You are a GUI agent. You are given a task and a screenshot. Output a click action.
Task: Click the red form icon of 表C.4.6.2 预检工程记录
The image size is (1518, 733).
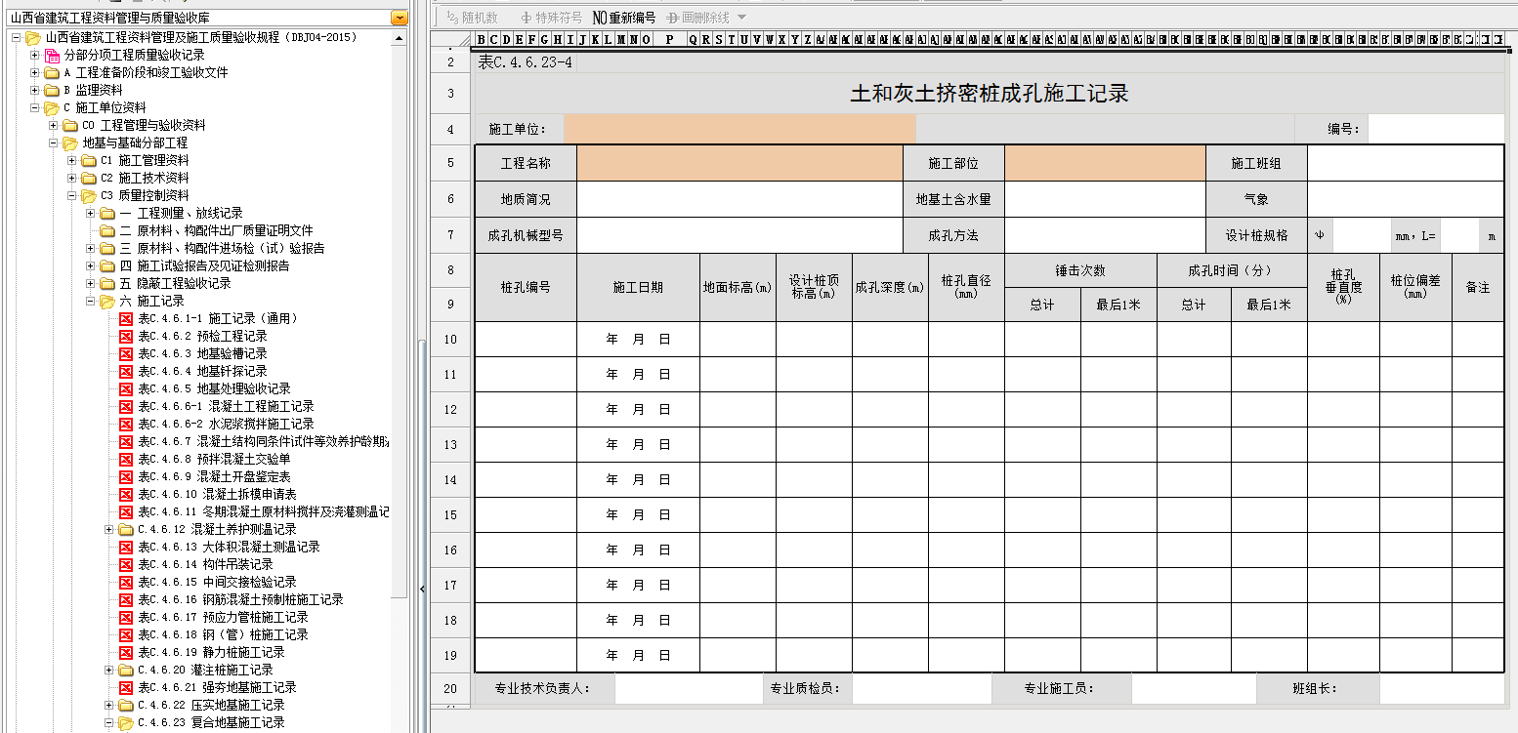[x=126, y=336]
